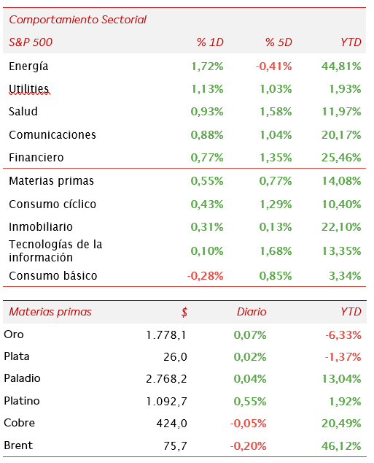Click the Comportamiento Sectorial heading
The image size is (374, 463).
point(77,20)
